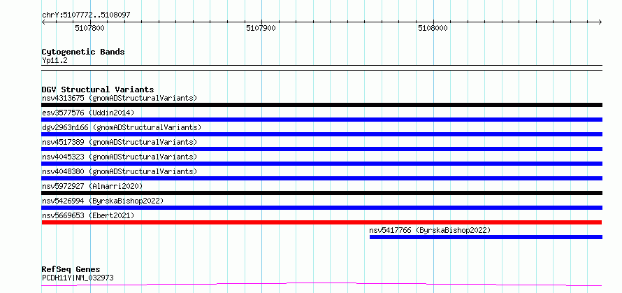Click the 5107800 ruler position label

click(89, 28)
